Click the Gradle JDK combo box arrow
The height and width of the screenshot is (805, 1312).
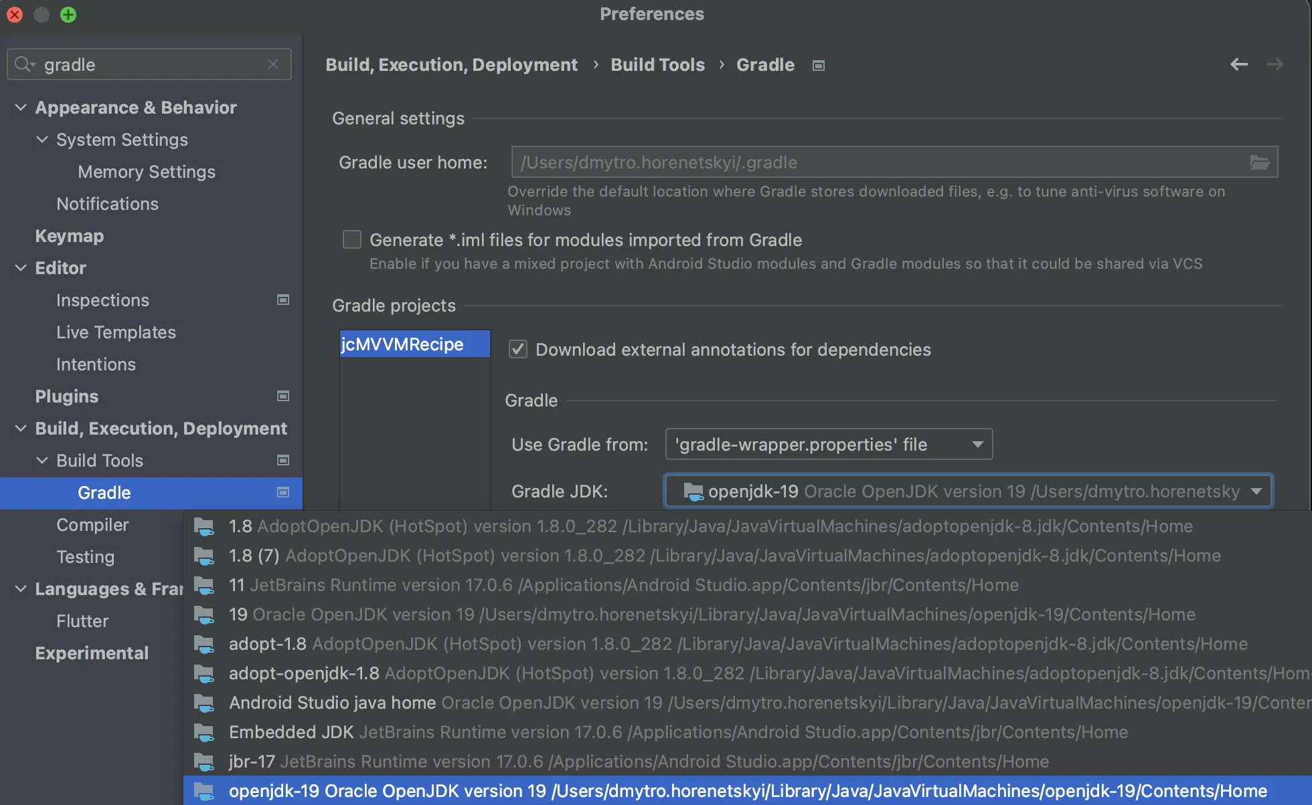1256,491
